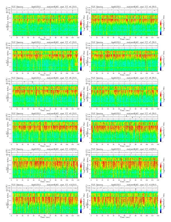Click the ch.1(V) waveform strip above the 6:50:0 spectrogram
This screenshot has height=222, width=171.
click(125, 10)
